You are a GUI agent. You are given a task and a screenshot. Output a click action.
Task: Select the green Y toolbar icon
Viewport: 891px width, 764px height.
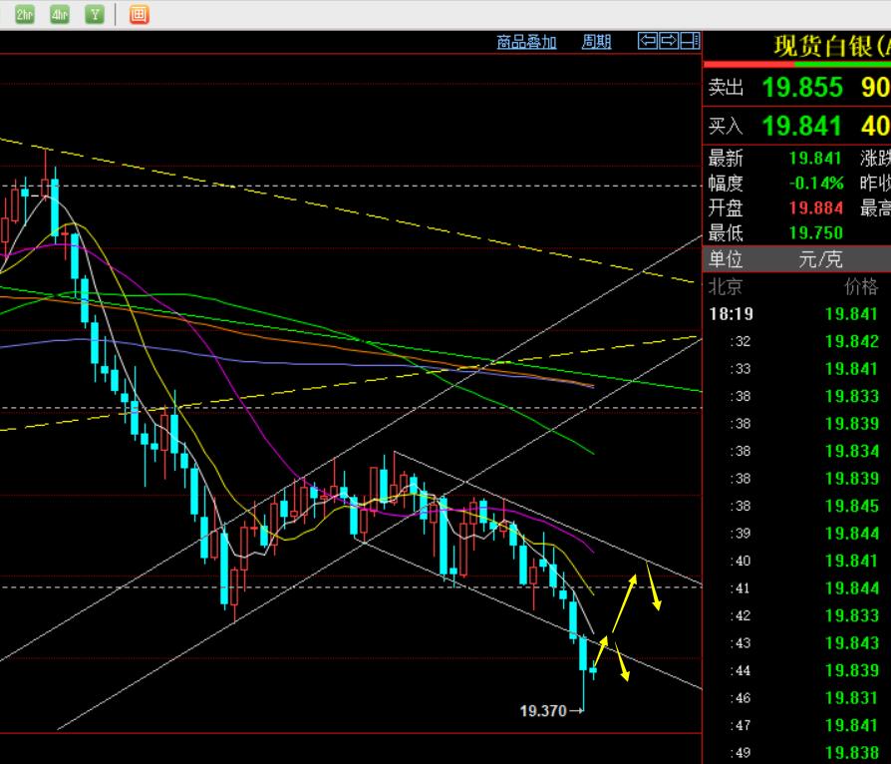point(95,14)
